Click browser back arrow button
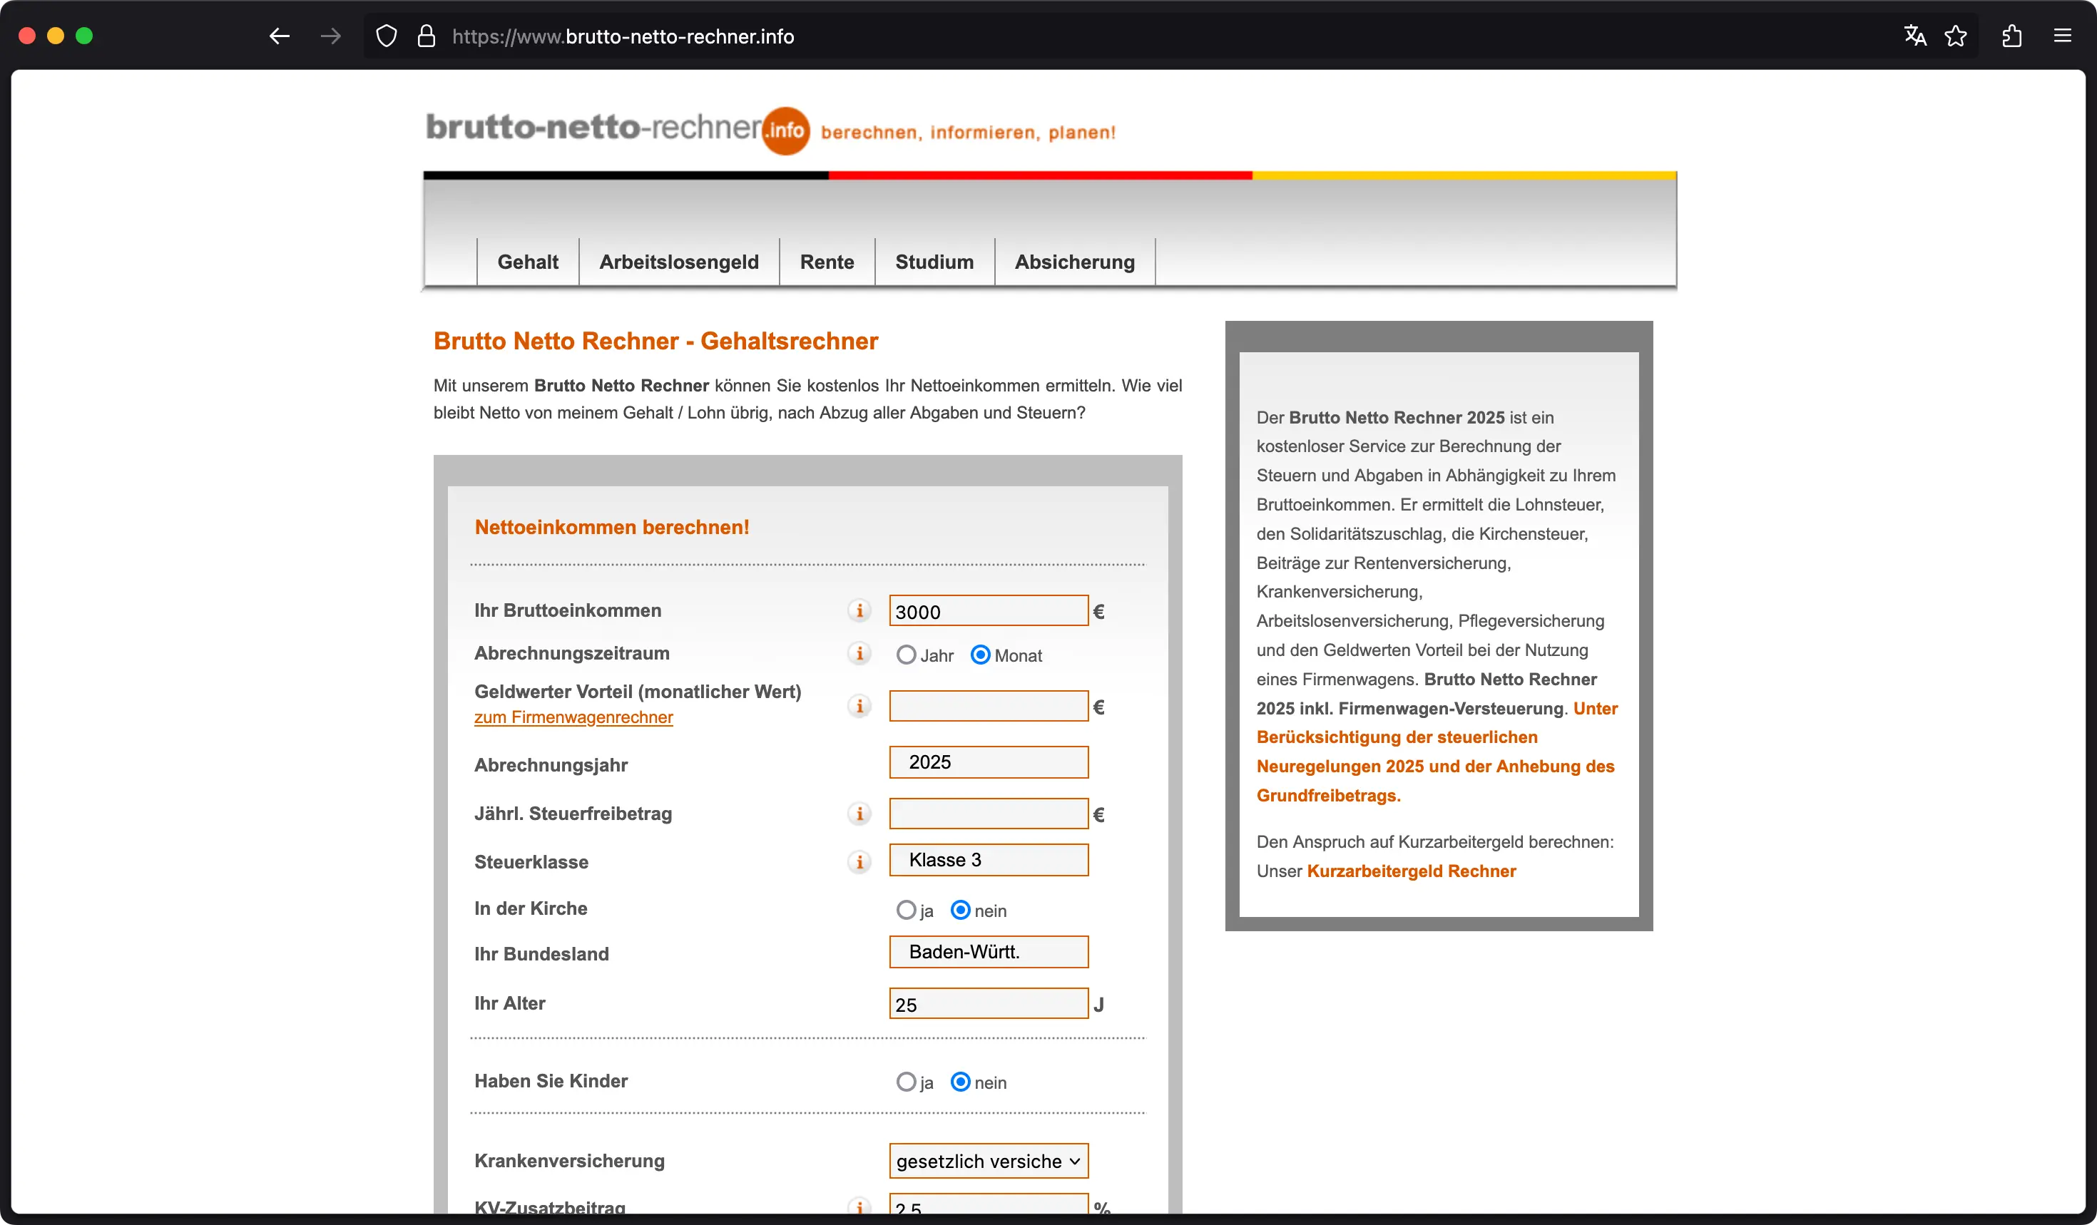 point(280,36)
